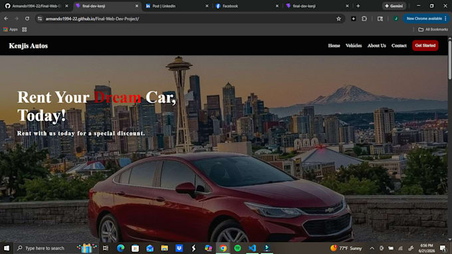Image resolution: width=452 pixels, height=254 pixels.
Task: Click the red Get Started button
Action: tap(425, 46)
